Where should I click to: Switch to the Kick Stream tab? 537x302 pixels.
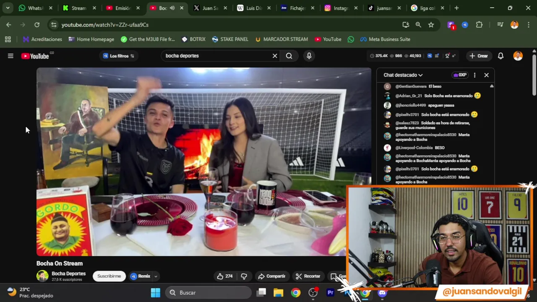pos(79,8)
